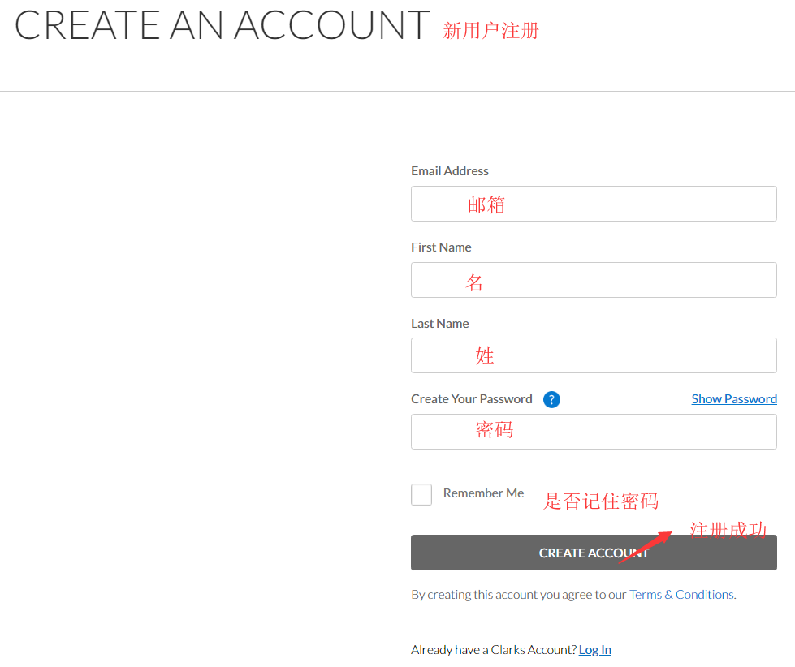795x667 pixels.
Task: Click the red 是否记住密码 annotation text
Action: tap(600, 501)
